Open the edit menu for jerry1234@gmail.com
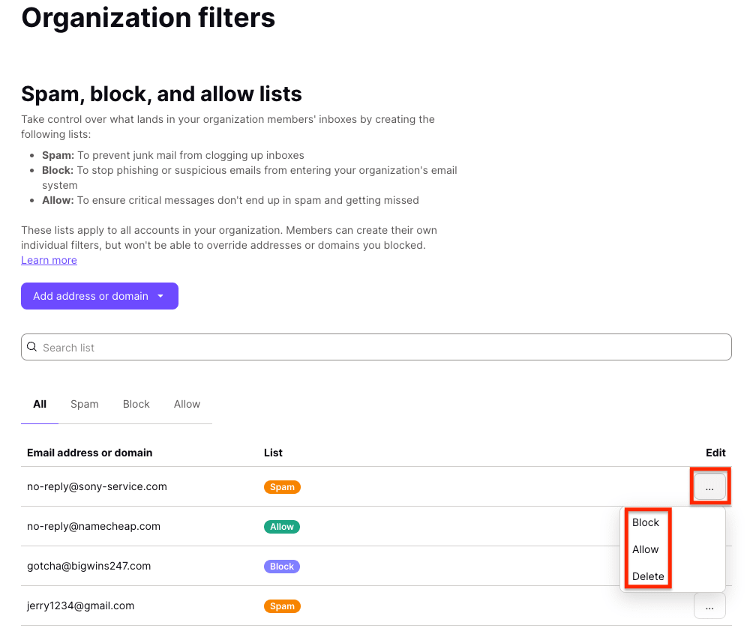The width and height of the screenshot is (753, 637). pyautogui.click(x=709, y=606)
